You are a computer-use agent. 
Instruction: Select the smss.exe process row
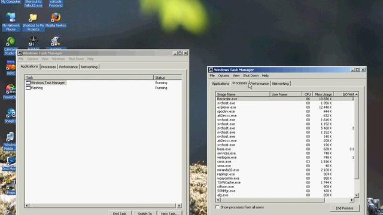tap(285, 166)
